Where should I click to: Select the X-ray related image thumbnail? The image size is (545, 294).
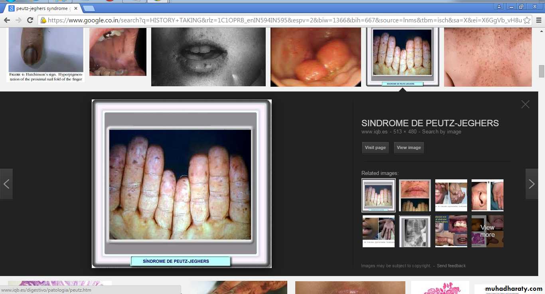415,231
